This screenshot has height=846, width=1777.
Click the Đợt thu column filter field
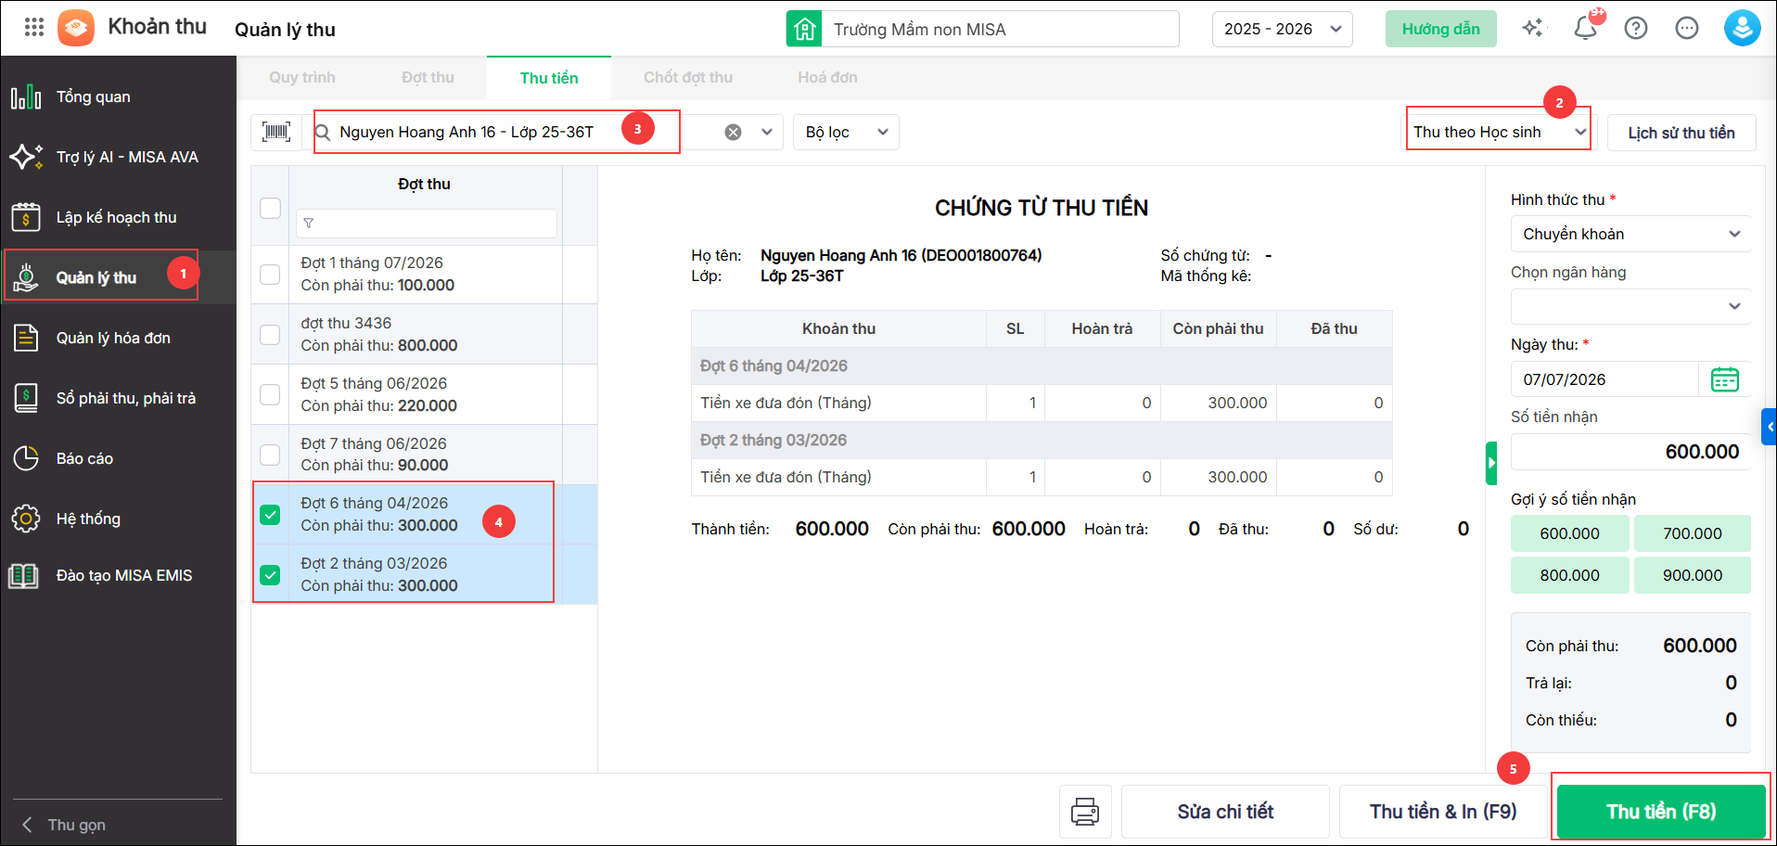[427, 224]
